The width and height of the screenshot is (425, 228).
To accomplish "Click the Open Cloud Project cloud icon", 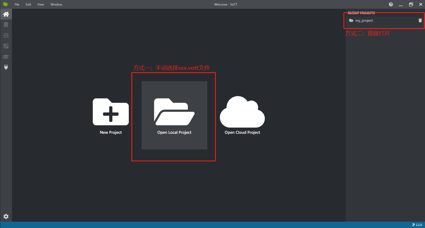I will (x=242, y=112).
